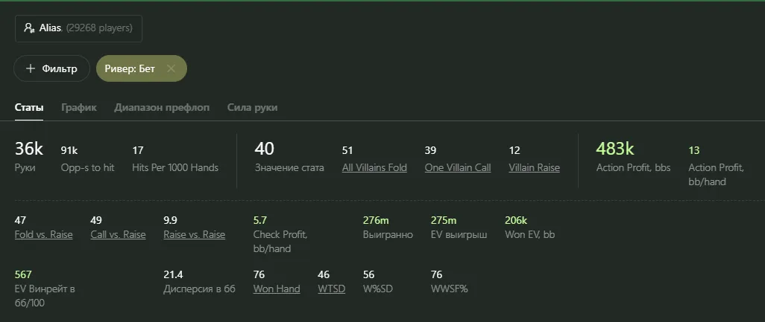Viewport: 765px width, 322px height.
Task: Open the All Villains Fold stat link
Action: pyautogui.click(x=374, y=167)
